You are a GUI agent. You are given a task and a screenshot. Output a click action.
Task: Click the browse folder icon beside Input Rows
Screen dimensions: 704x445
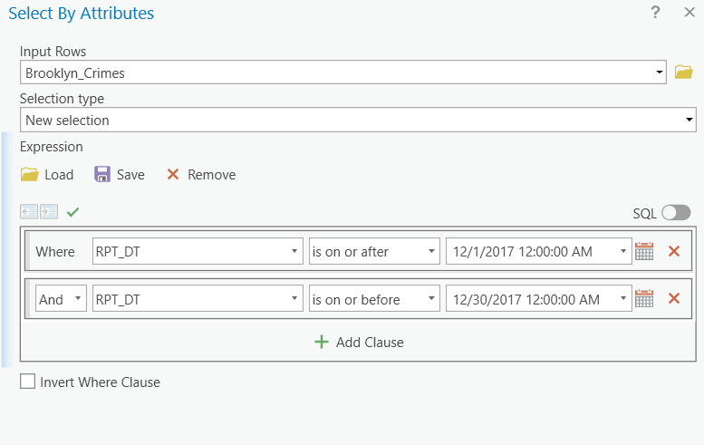[684, 73]
